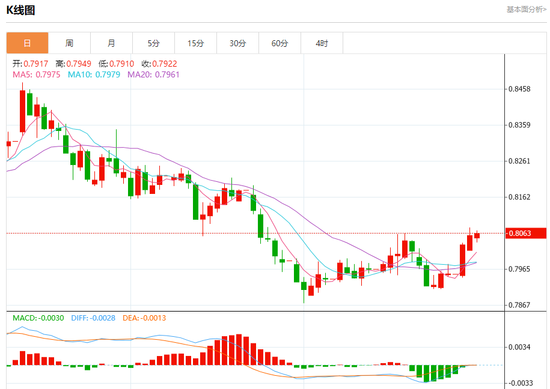Click the 0.8261 price axis label
The width and height of the screenshot is (550, 389).
519,161
